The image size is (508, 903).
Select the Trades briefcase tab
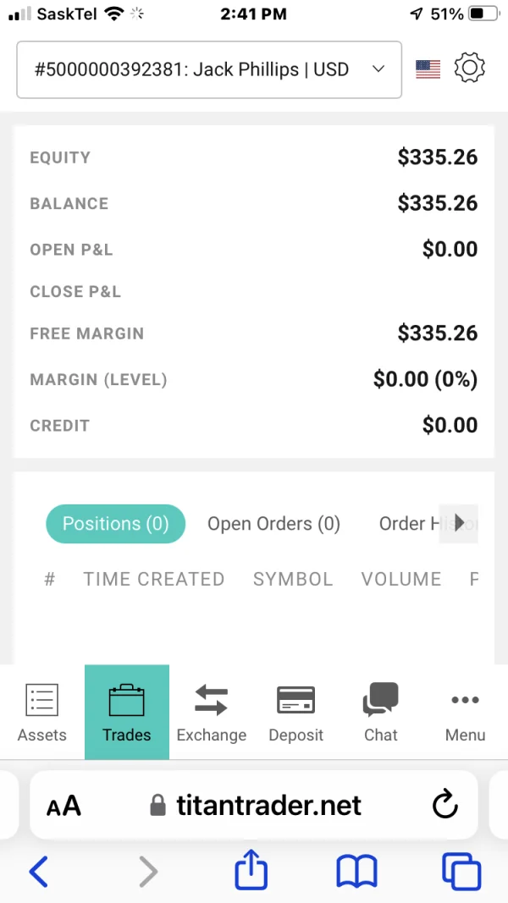point(127,711)
